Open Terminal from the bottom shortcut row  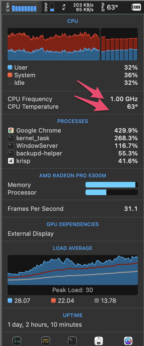point(72,341)
